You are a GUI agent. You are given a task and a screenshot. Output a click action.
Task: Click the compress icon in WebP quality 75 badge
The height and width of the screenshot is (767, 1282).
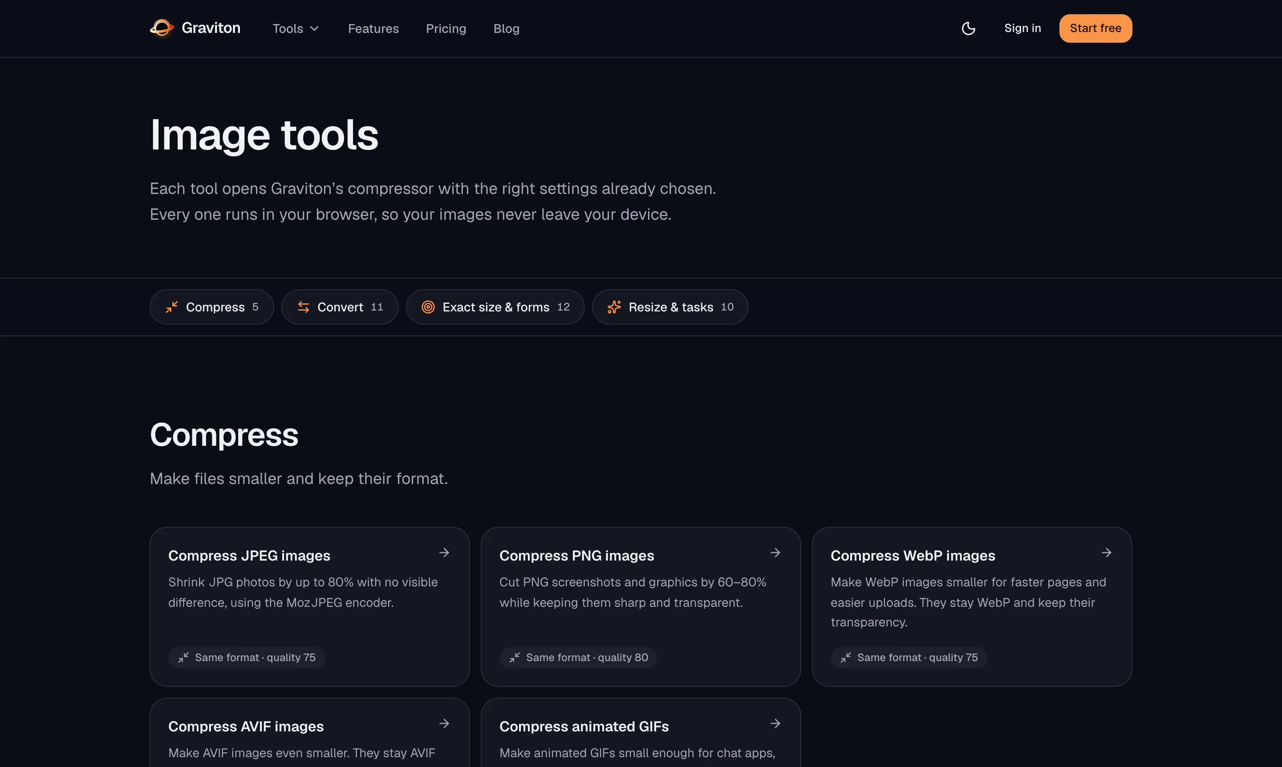pos(845,658)
